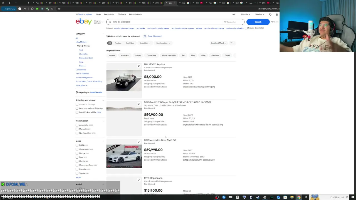Open Task View on taskbar
This screenshot has width=356, height=200.
306,197
